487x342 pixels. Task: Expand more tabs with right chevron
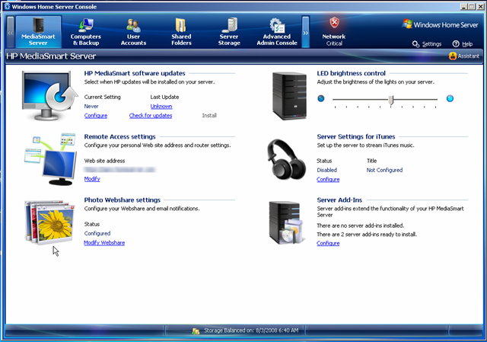click(x=306, y=33)
